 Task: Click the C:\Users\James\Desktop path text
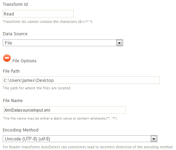(29, 80)
